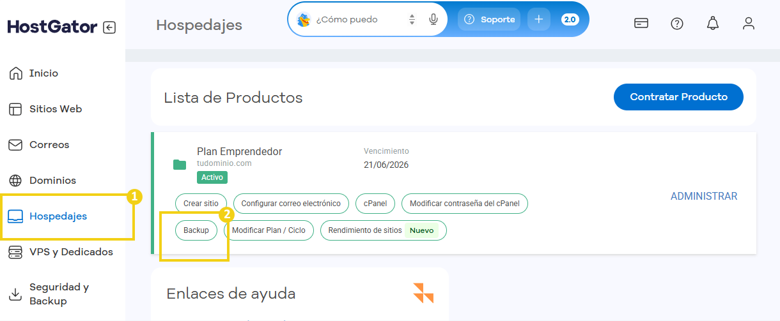This screenshot has width=780, height=321.
Task: Open Sitios Web menu item
Action: pyautogui.click(x=56, y=109)
